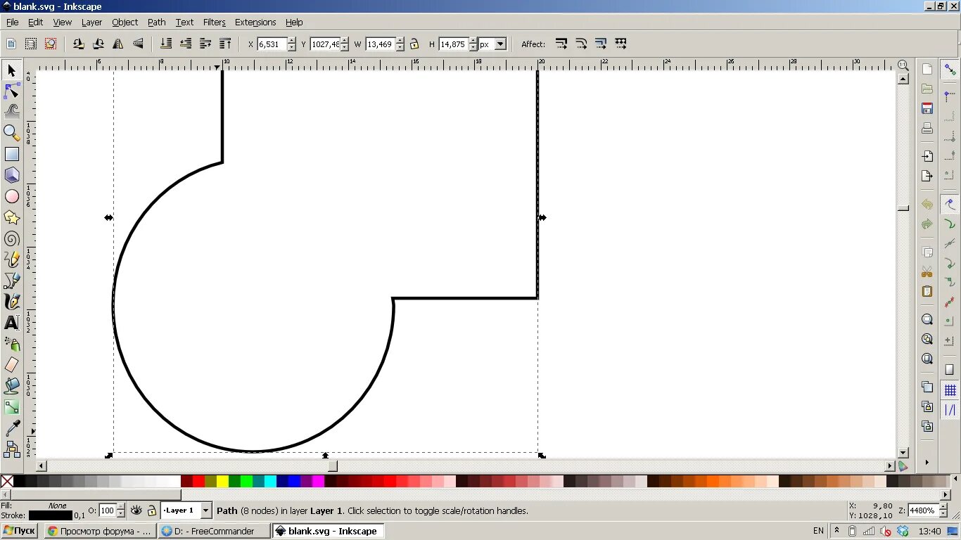Raise selection to top
This screenshot has height=540, width=961.
[225, 44]
